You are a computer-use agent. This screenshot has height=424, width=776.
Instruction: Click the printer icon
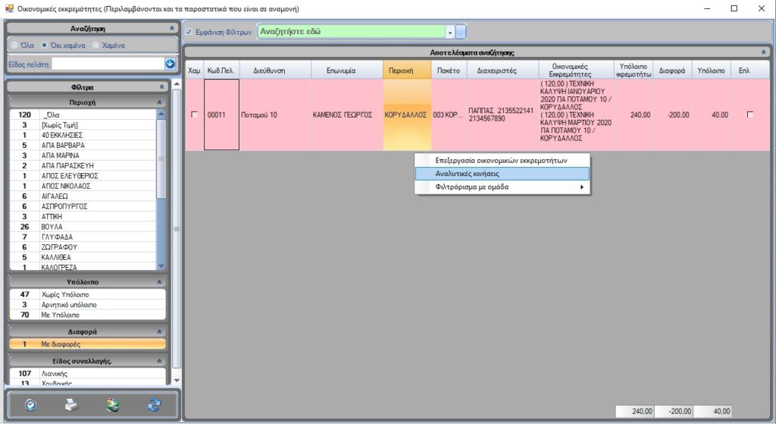point(71,405)
